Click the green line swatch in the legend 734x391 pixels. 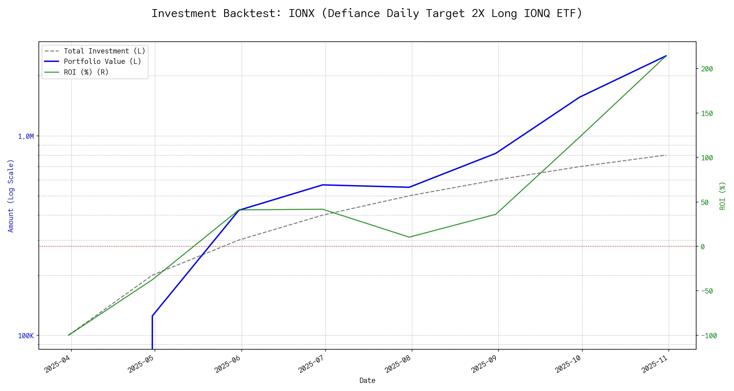[52, 72]
